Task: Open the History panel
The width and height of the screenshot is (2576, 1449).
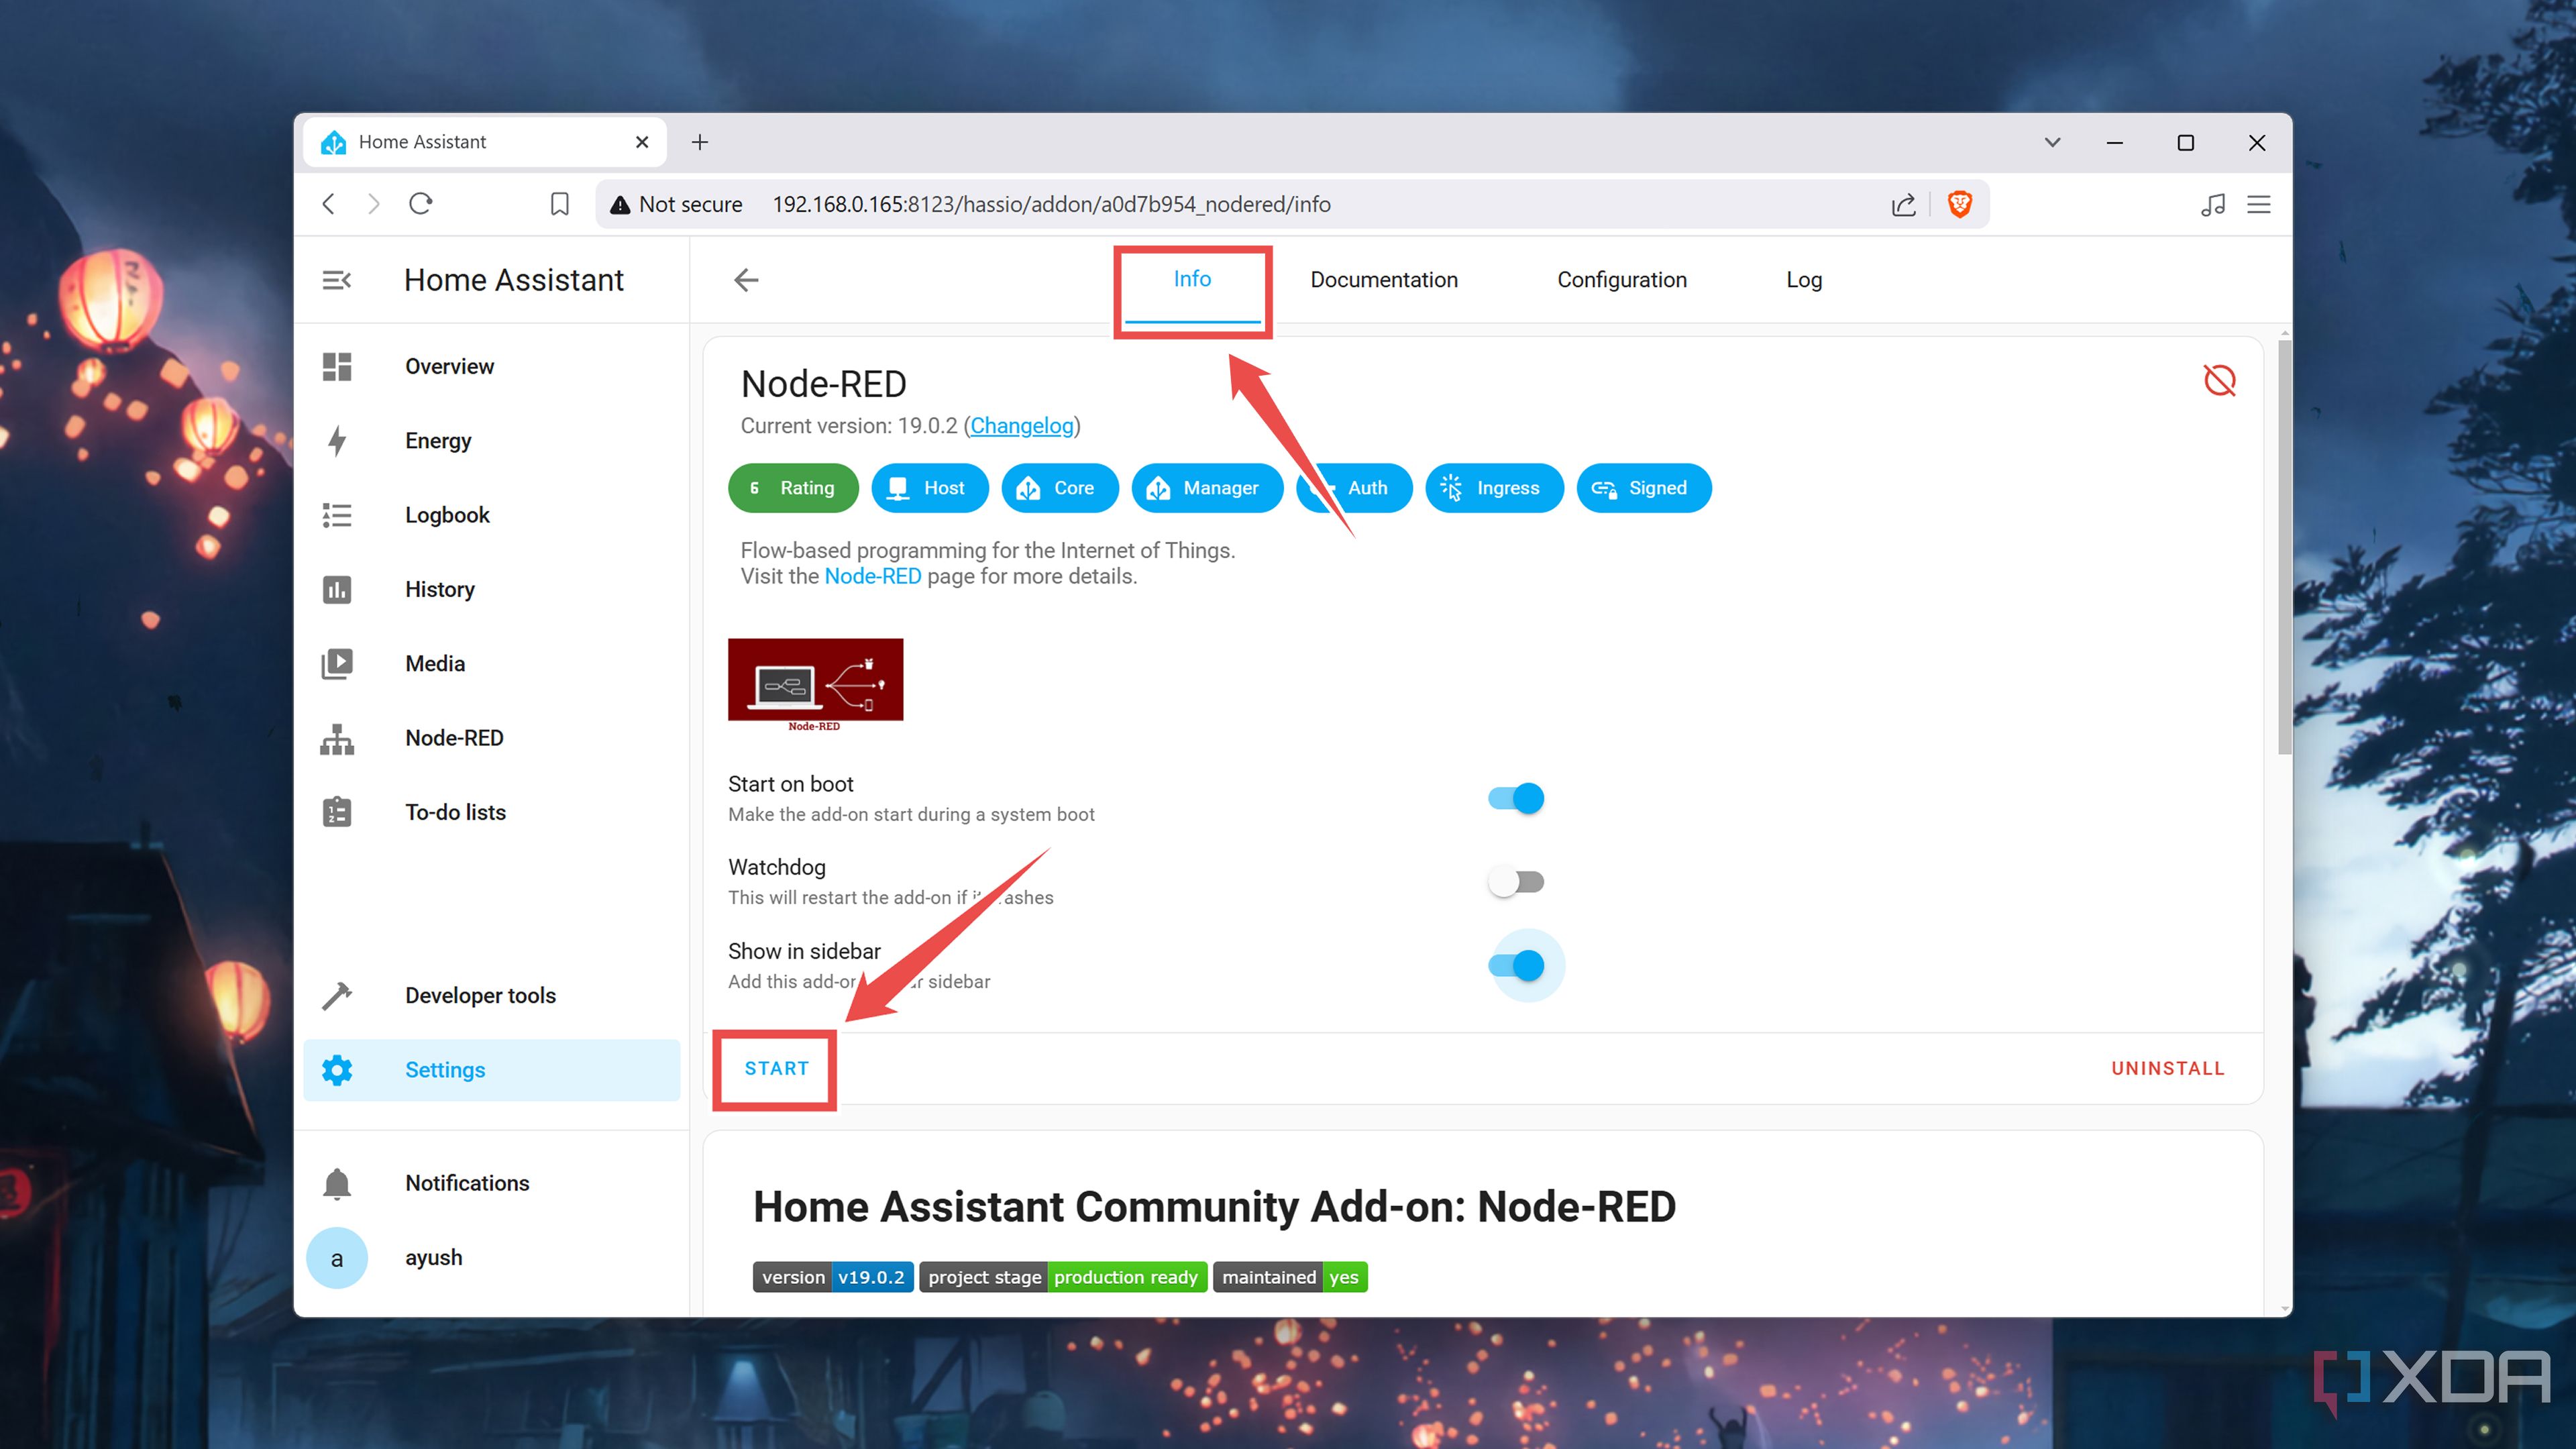Action: tap(440, 589)
